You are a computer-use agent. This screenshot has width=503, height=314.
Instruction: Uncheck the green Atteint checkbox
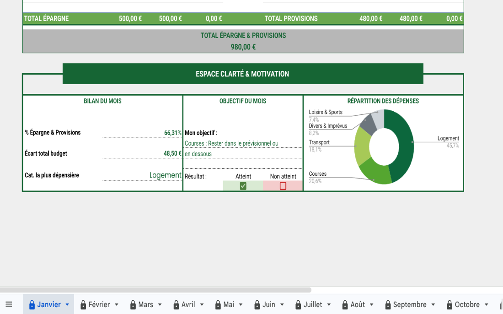pos(243,186)
